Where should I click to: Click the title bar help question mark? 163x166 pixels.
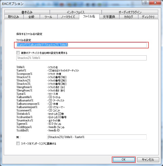click(146, 3)
